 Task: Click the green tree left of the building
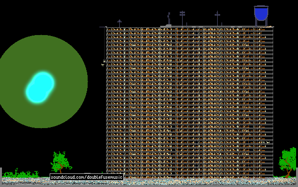pos(61,162)
